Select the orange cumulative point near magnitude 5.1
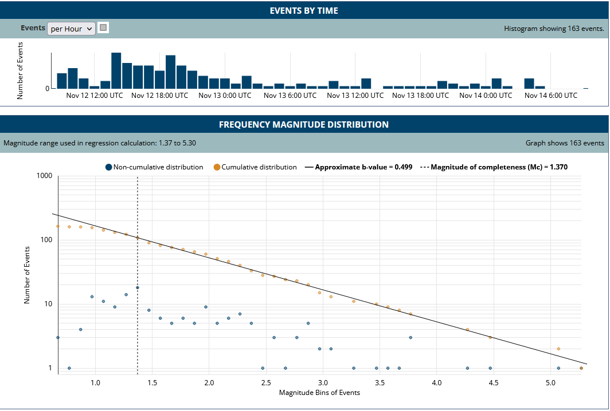 click(558, 349)
